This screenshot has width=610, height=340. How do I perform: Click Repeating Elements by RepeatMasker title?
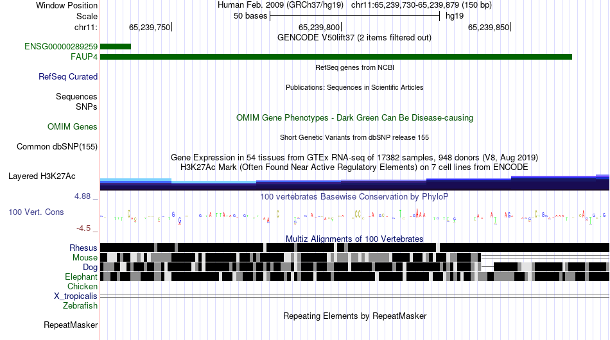click(355, 316)
